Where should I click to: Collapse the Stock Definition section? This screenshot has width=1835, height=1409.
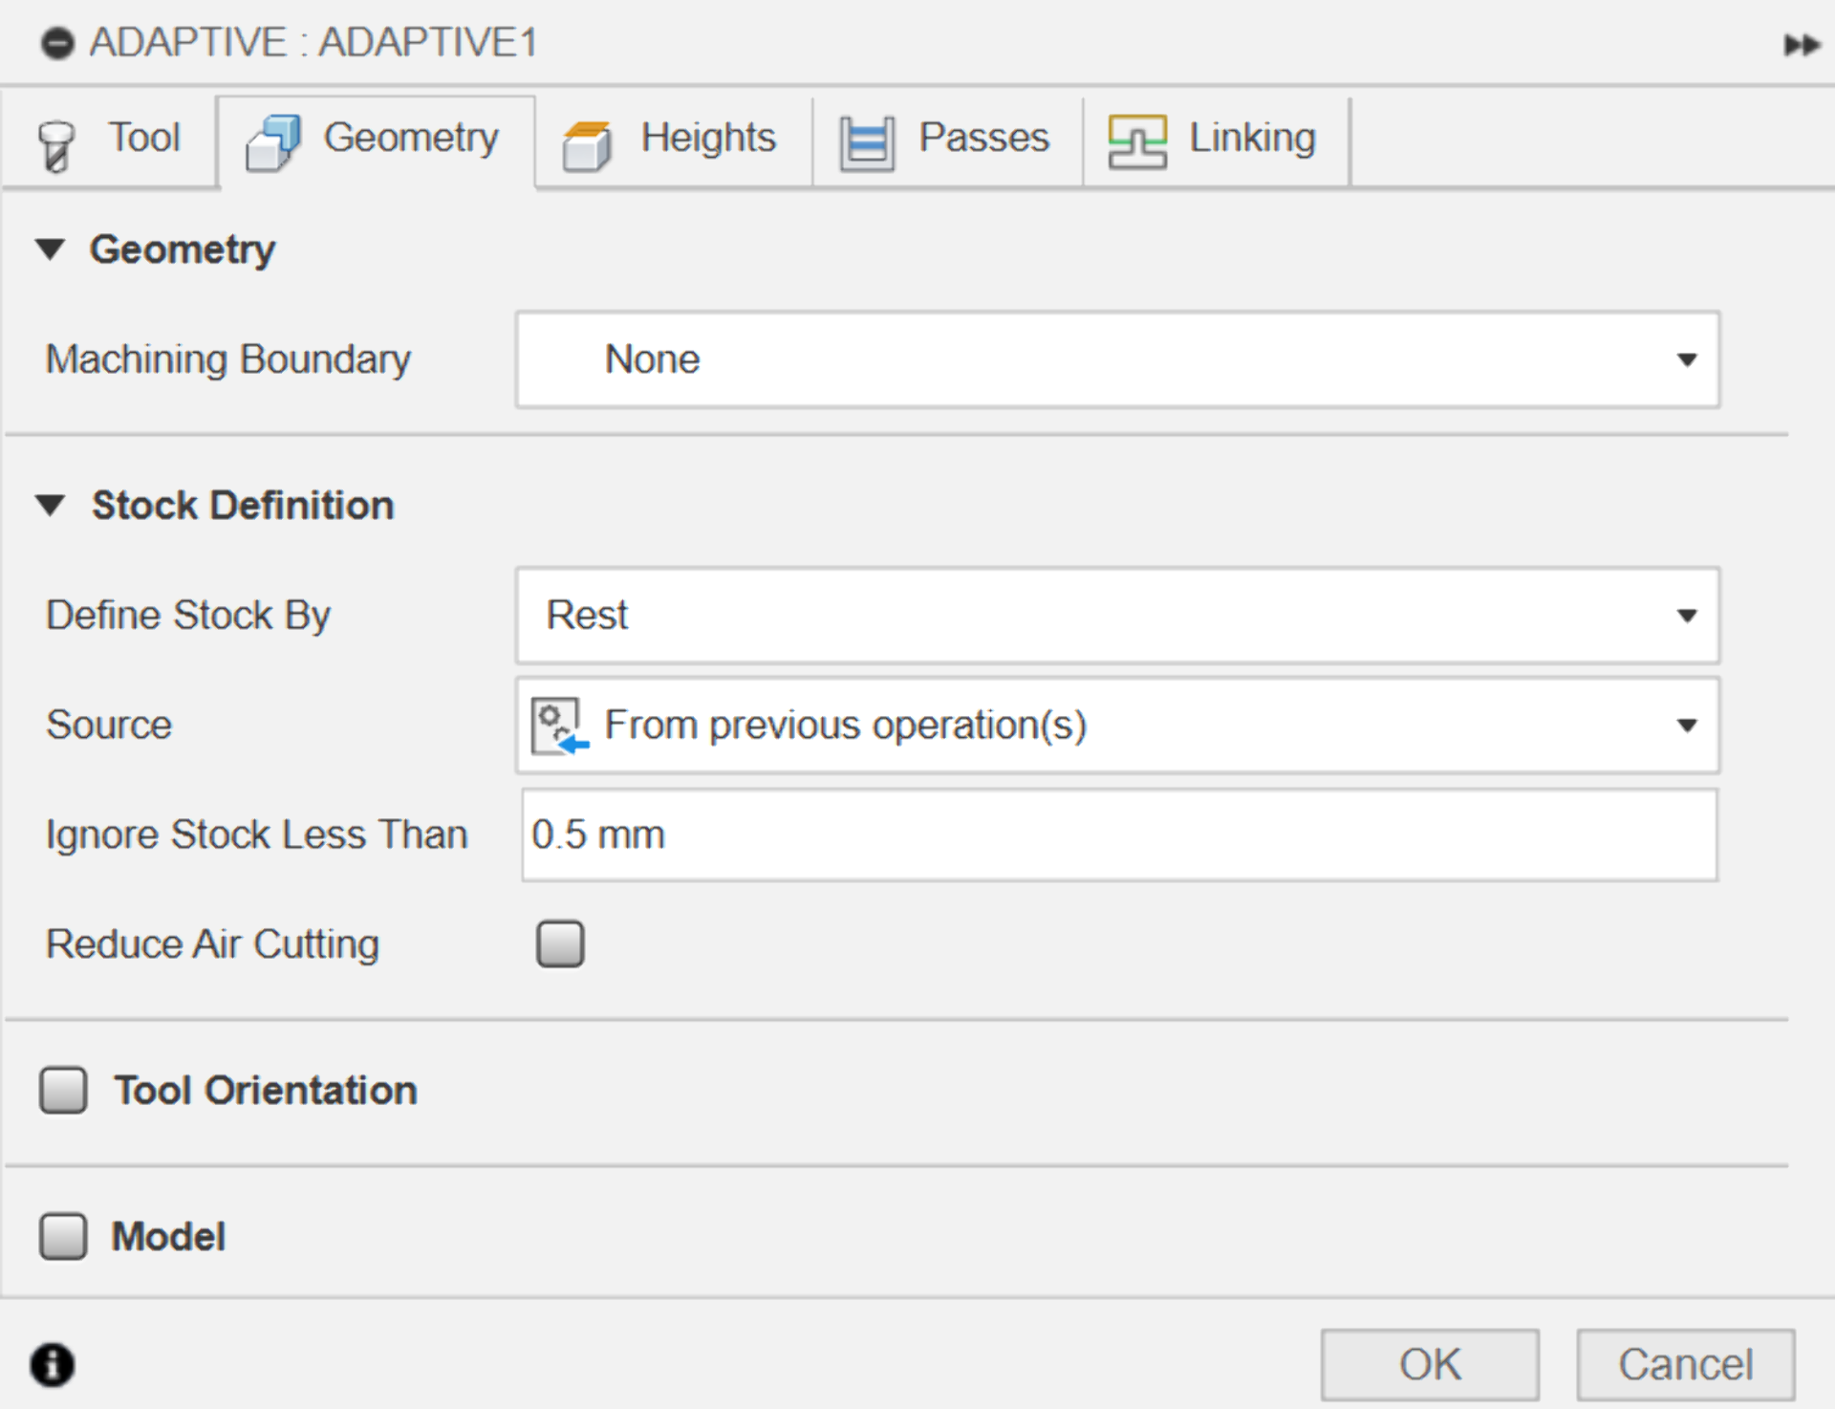[50, 505]
